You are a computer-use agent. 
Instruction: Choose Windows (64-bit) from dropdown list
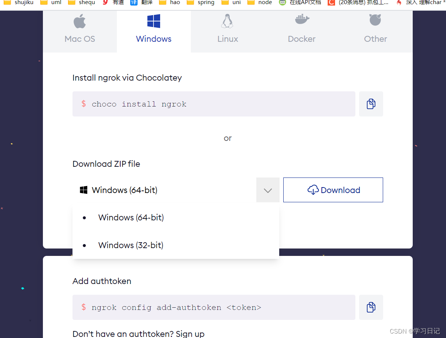tap(131, 217)
